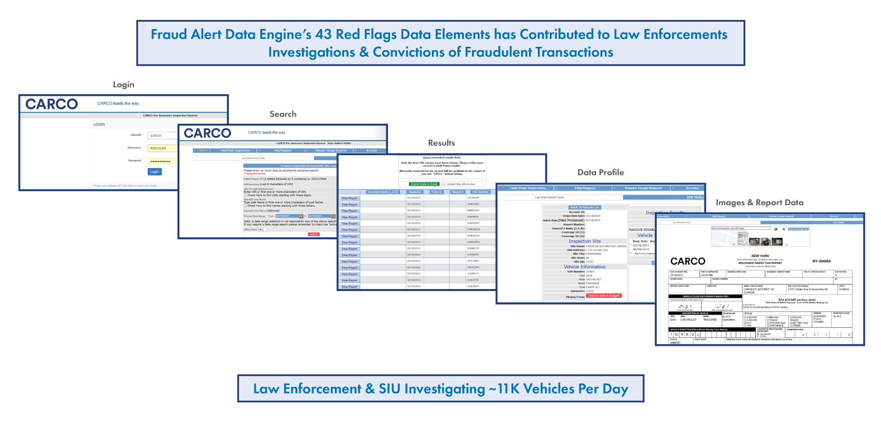Click the 'Vehicle Information' heading
881x421 pixels.
tap(585, 267)
